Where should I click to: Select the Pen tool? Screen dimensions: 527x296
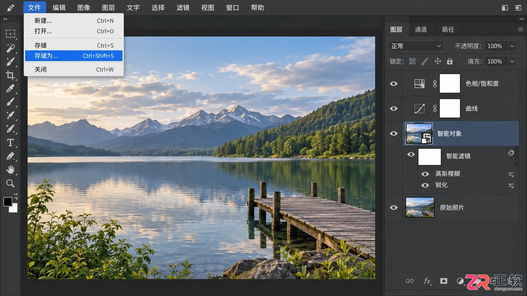tap(10, 156)
